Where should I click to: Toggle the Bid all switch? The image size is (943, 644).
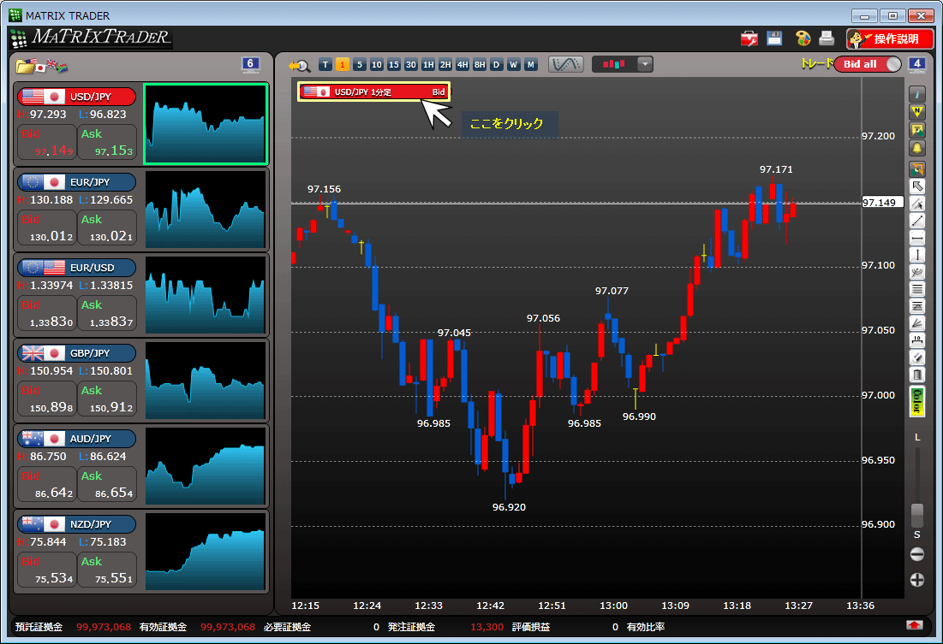click(868, 64)
